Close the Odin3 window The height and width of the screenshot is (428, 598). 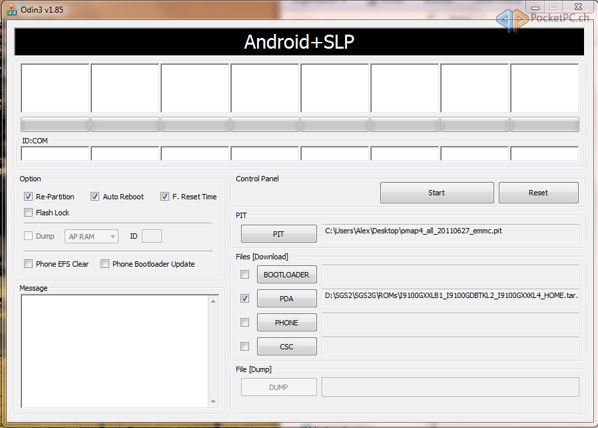click(578, 7)
